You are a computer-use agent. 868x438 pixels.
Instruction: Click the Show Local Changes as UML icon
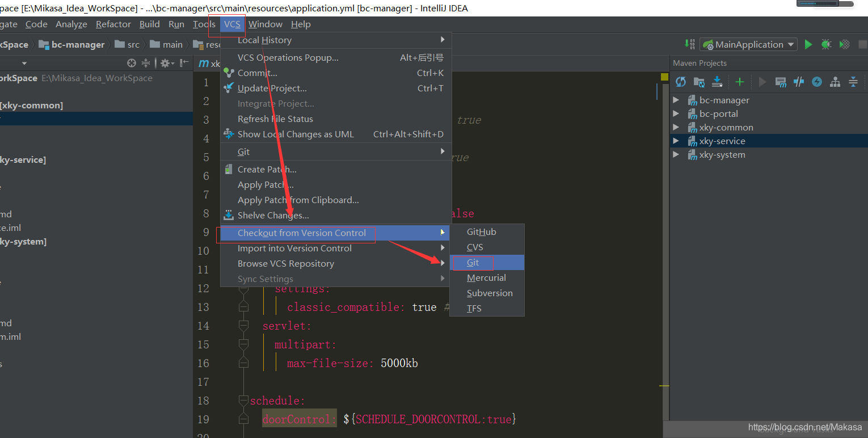[x=229, y=134]
